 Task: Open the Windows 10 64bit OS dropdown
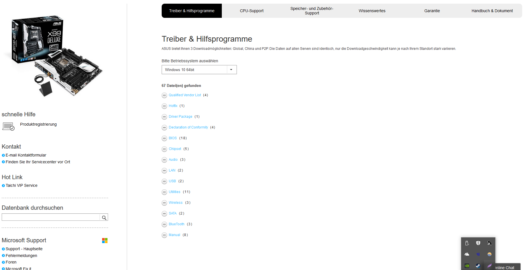tap(199, 70)
